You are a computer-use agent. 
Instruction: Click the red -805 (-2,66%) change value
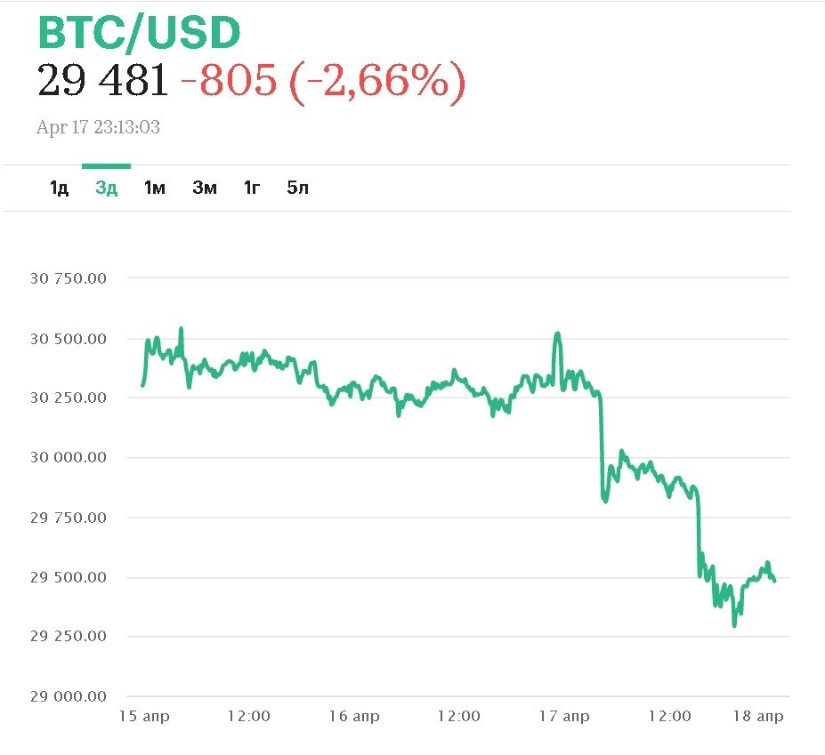click(322, 82)
